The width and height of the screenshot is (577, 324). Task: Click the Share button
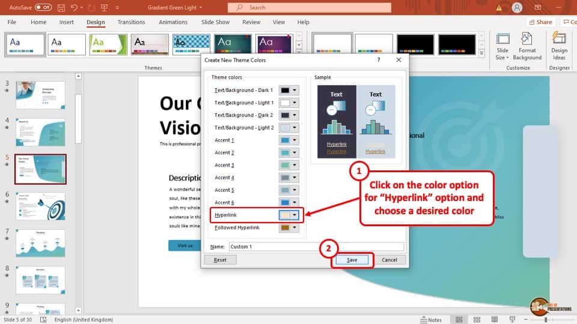click(x=540, y=22)
